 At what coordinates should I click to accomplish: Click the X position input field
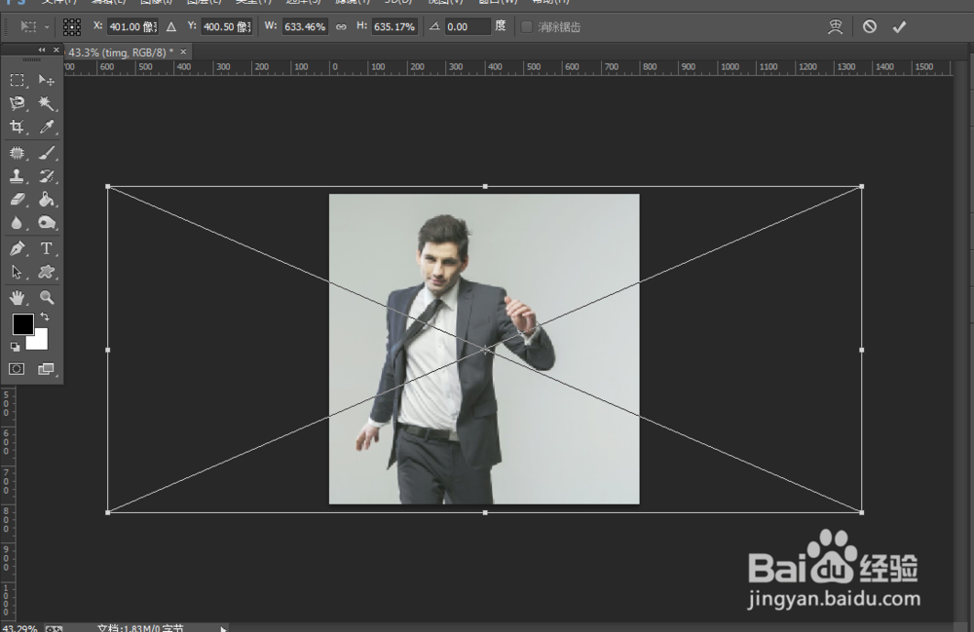click(132, 26)
